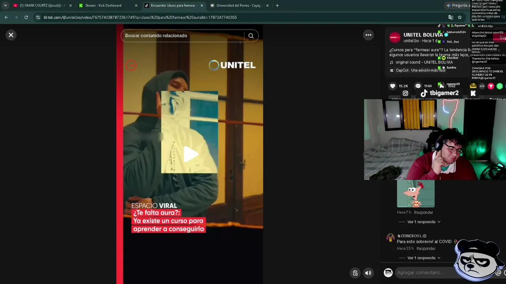506x284 pixels.
Task: Click the translate page icon
Action: coord(451,17)
